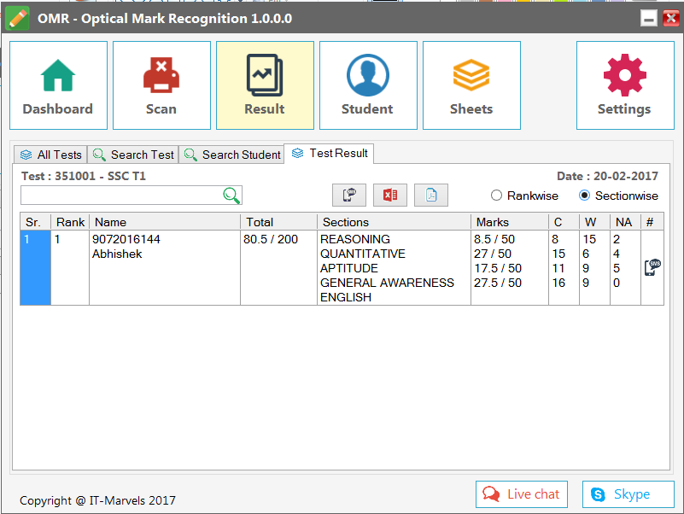Click the # column header
Image resolution: width=684 pixels, height=514 pixels.
pyautogui.click(x=652, y=222)
